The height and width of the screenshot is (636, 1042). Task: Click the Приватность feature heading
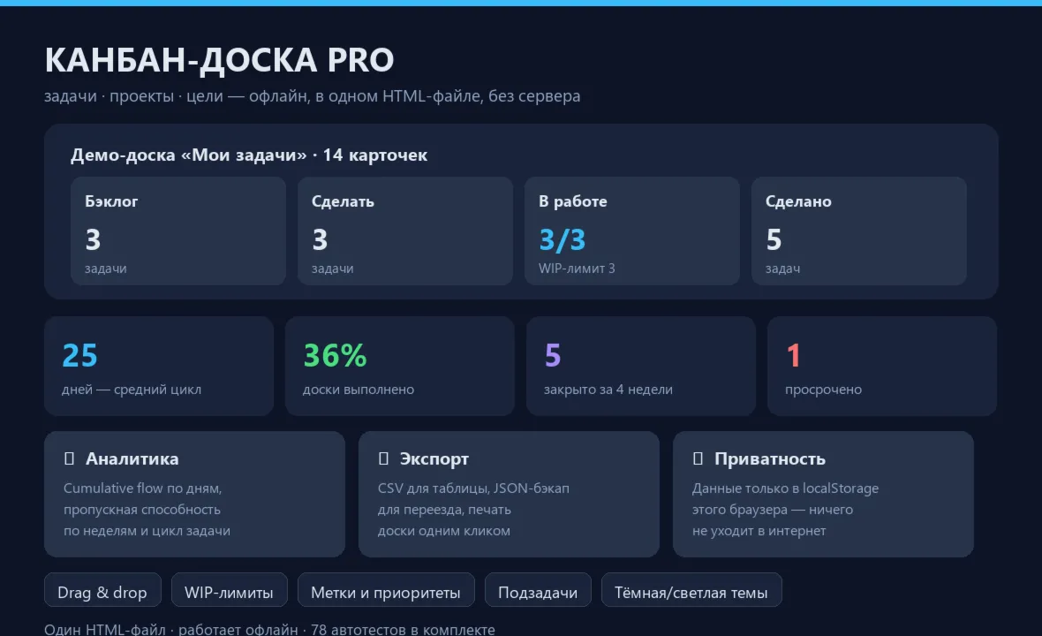coord(769,458)
